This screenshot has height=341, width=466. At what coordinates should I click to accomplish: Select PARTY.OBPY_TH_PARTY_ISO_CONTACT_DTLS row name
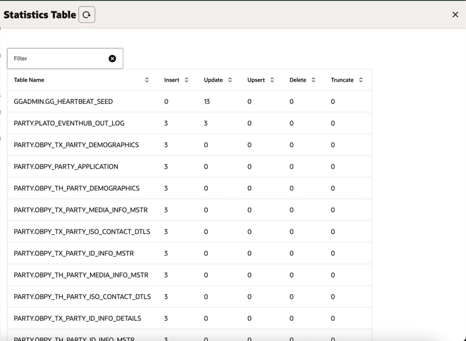tap(82, 297)
